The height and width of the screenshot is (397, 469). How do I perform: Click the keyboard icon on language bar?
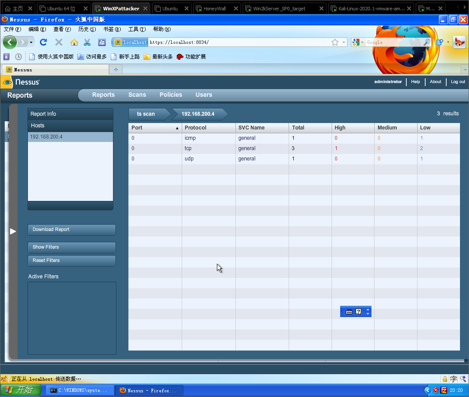click(349, 312)
